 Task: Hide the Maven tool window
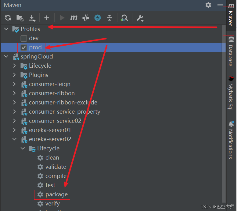pyautogui.click(x=220, y=5)
